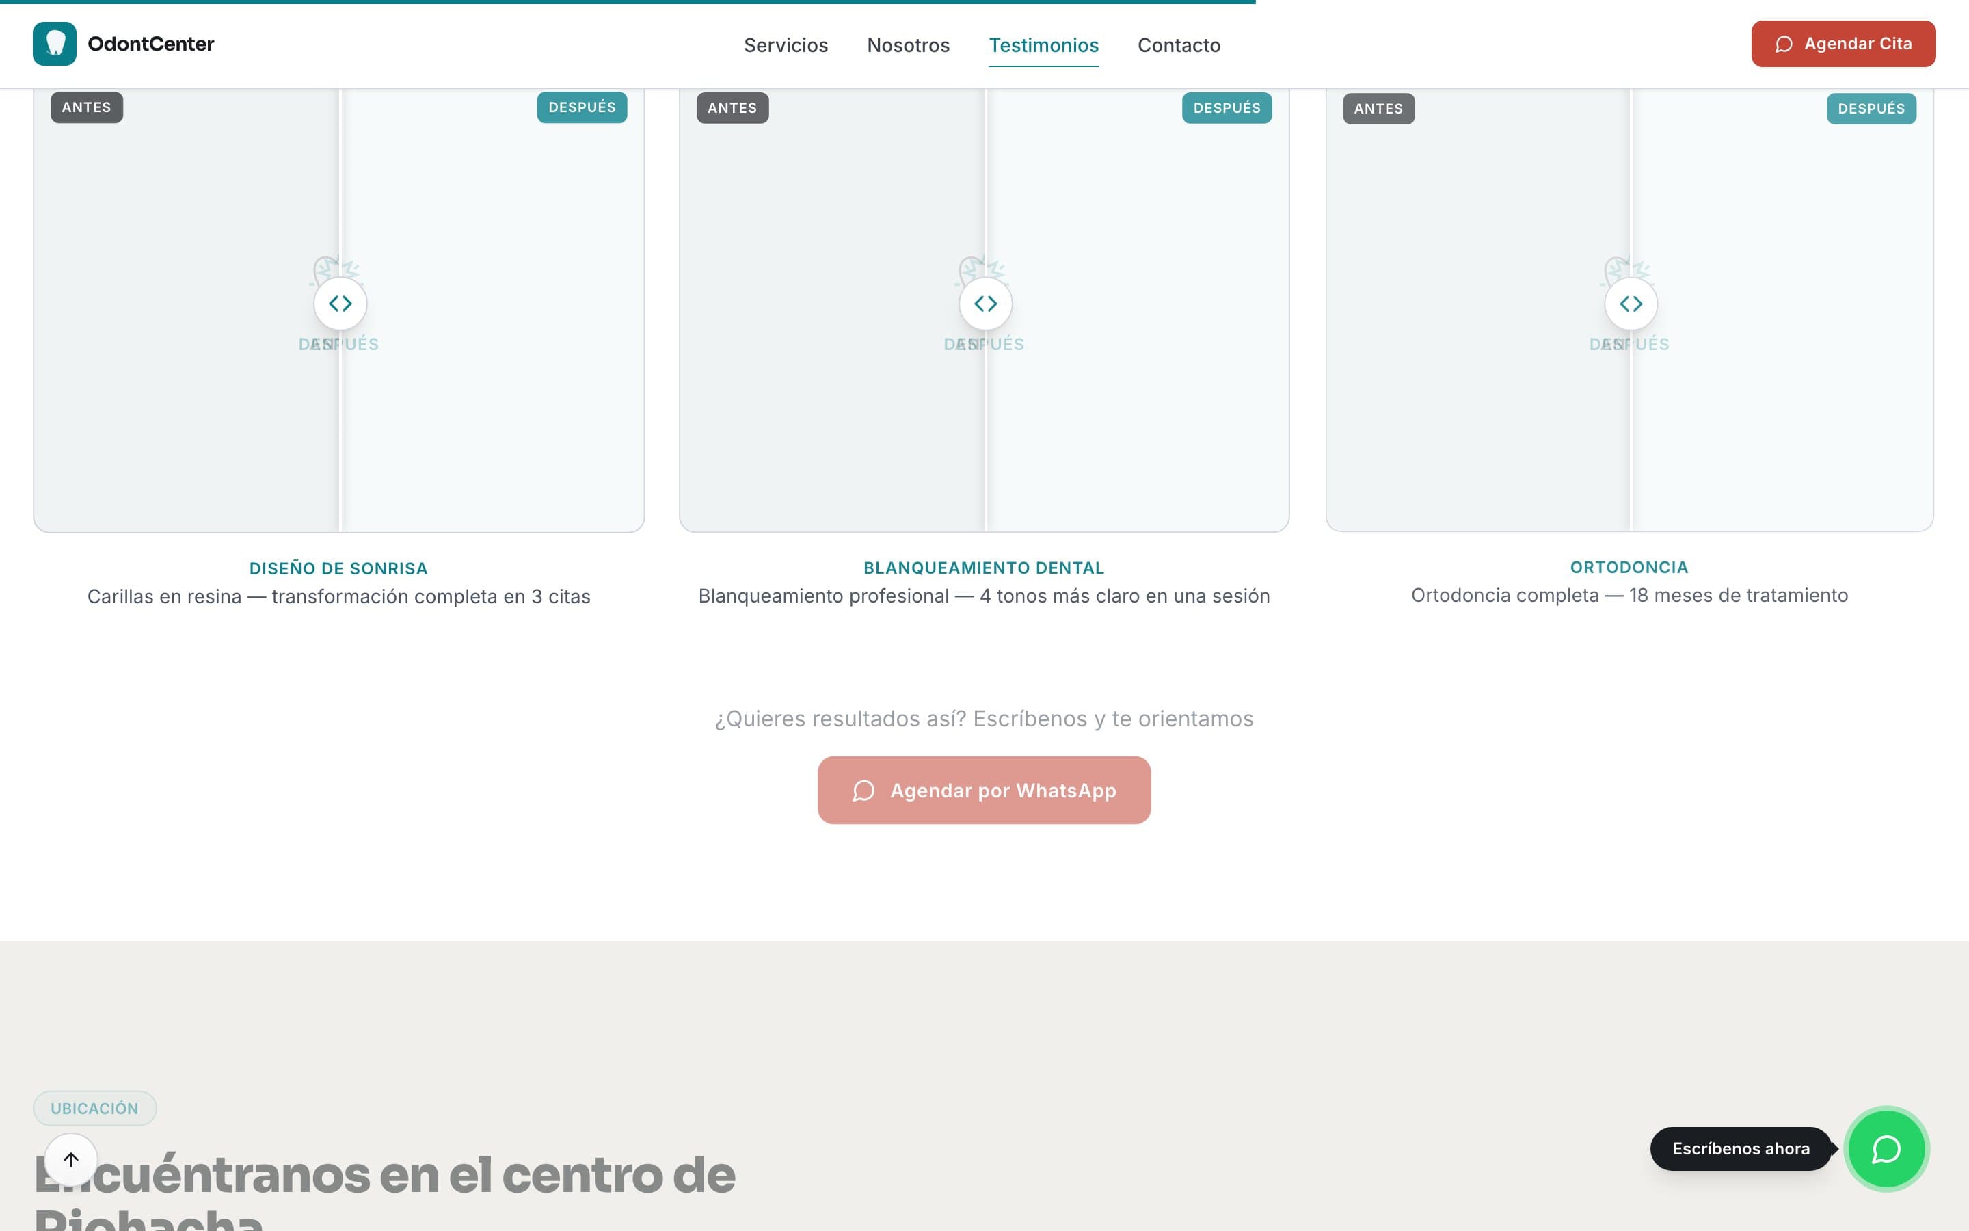Click DESPUÉS badge on Blanqueamiento Dental card
The width and height of the screenshot is (1969, 1231).
(x=1226, y=108)
